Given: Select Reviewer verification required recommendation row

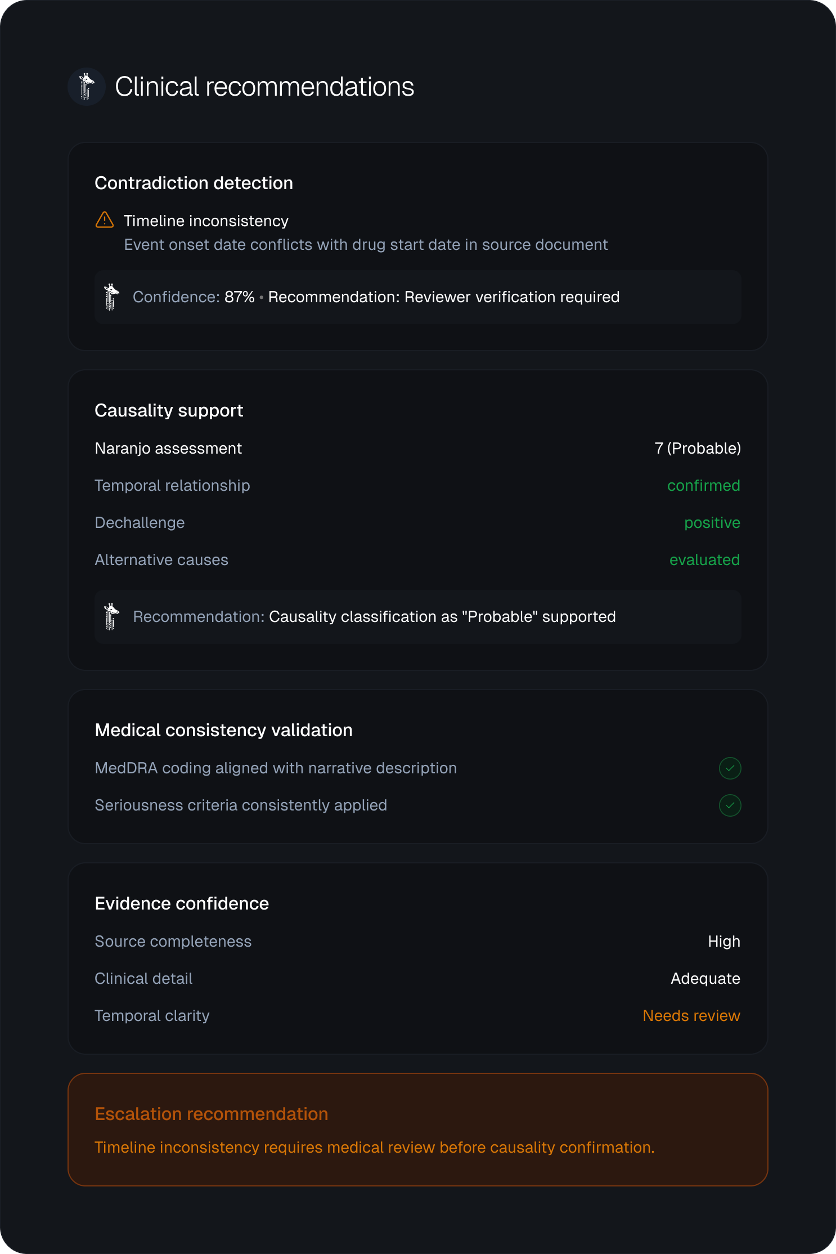Looking at the screenshot, I should (x=418, y=297).
